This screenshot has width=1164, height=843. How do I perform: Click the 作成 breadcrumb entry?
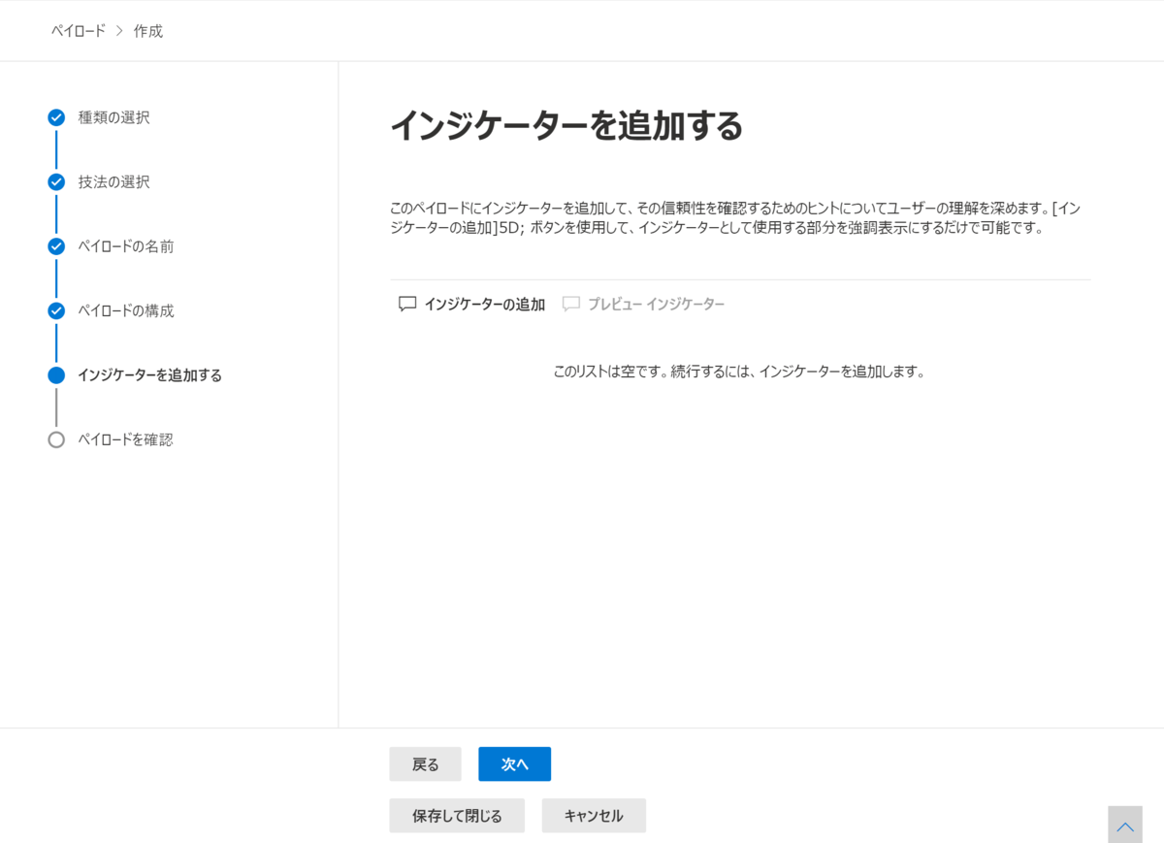pos(147,30)
